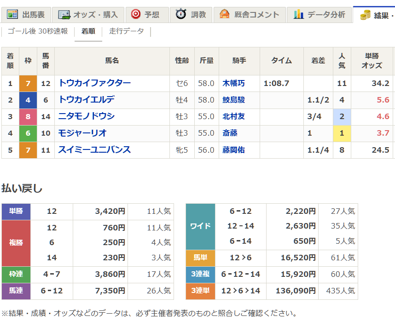Open horse ニタモノドウシ
Screen dimensions: 395x321
87,116
